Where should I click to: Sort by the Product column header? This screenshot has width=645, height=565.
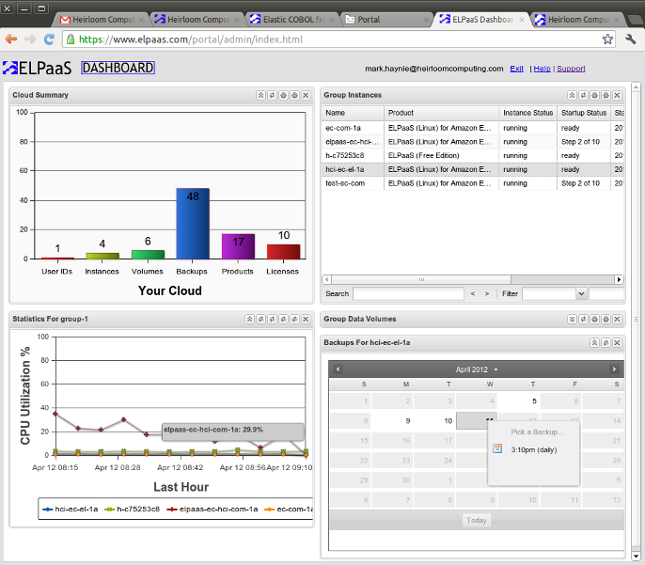click(441, 113)
